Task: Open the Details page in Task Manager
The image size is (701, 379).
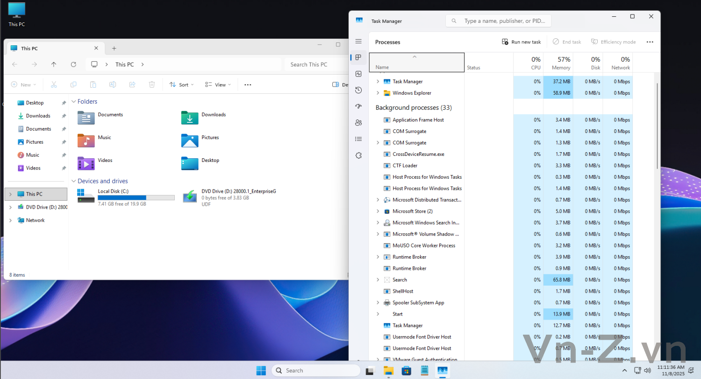Action: click(358, 139)
